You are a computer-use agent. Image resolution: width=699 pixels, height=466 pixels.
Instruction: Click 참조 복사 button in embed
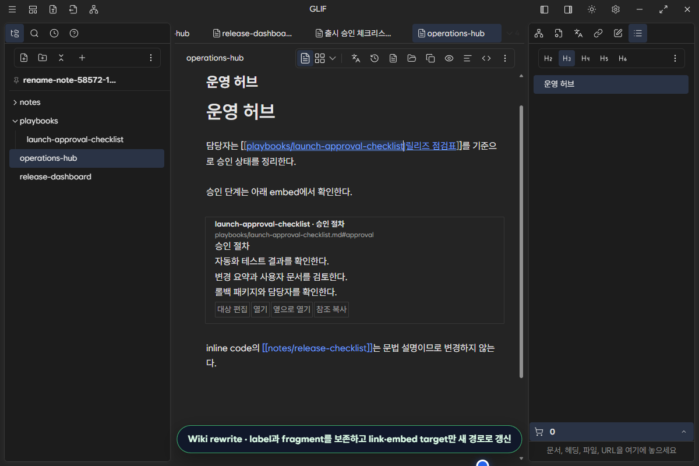331,309
